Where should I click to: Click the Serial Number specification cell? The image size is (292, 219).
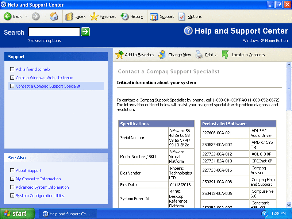click(x=143, y=138)
